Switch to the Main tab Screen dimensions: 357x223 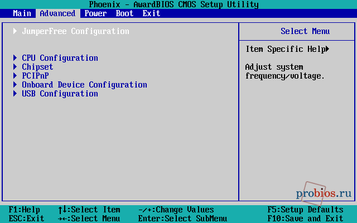[22, 13]
